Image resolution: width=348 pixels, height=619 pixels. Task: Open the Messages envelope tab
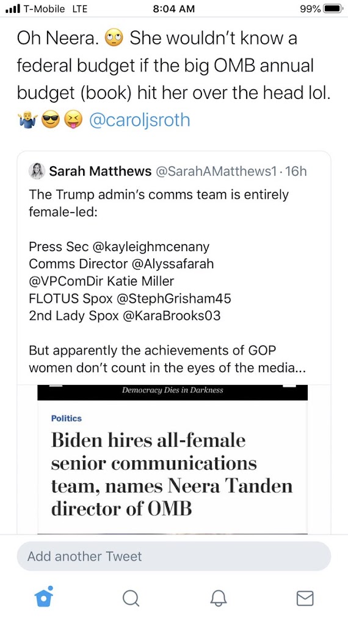pyautogui.click(x=305, y=598)
